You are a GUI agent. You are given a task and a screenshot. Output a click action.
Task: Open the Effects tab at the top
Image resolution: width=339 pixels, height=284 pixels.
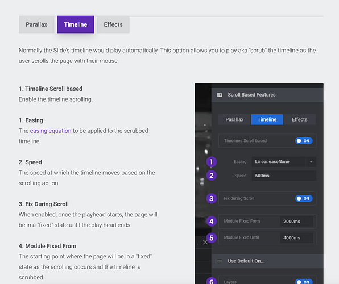coord(113,24)
